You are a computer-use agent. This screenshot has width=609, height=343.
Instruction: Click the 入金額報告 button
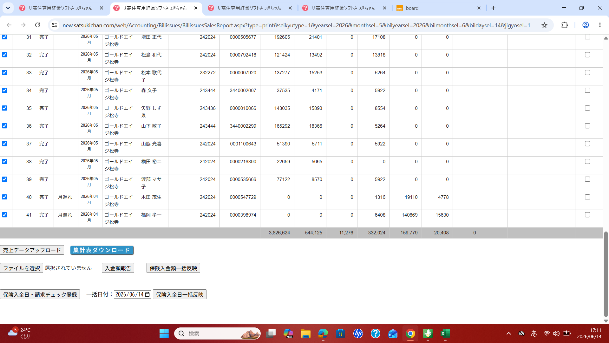(118, 268)
